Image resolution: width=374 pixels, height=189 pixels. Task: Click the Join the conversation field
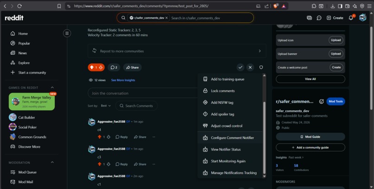click(x=142, y=93)
